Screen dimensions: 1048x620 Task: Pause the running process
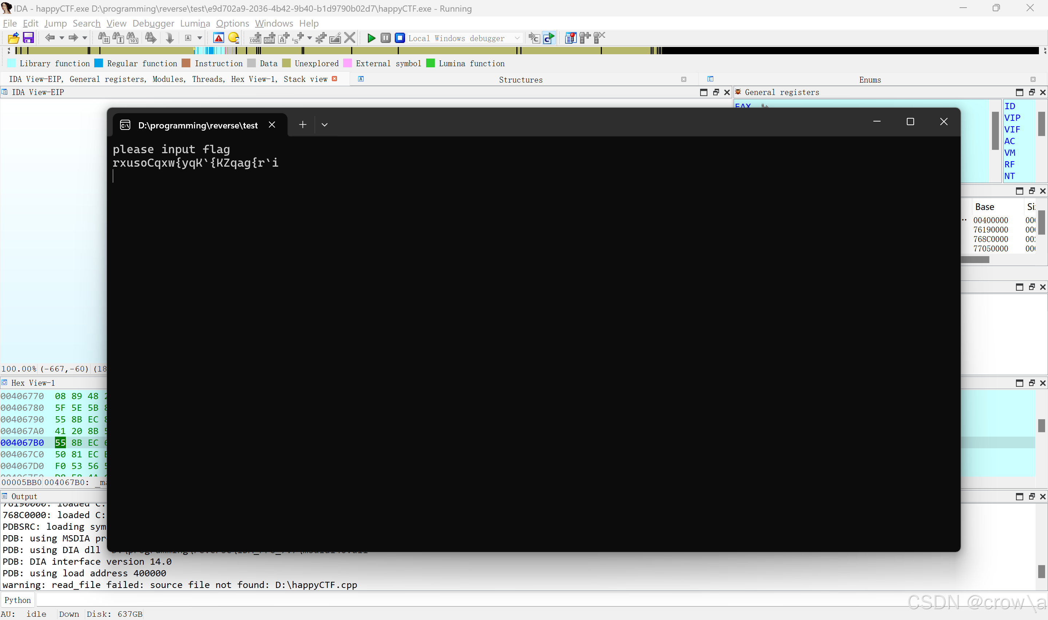click(x=385, y=38)
